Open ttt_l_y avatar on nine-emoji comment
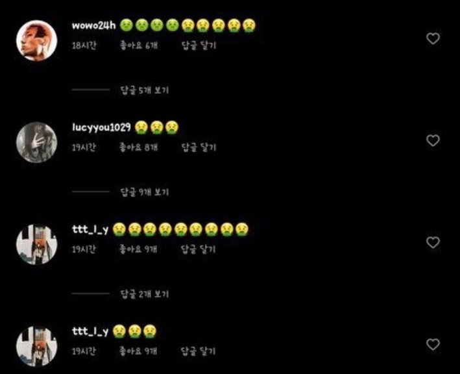The image size is (460, 374). (x=37, y=244)
